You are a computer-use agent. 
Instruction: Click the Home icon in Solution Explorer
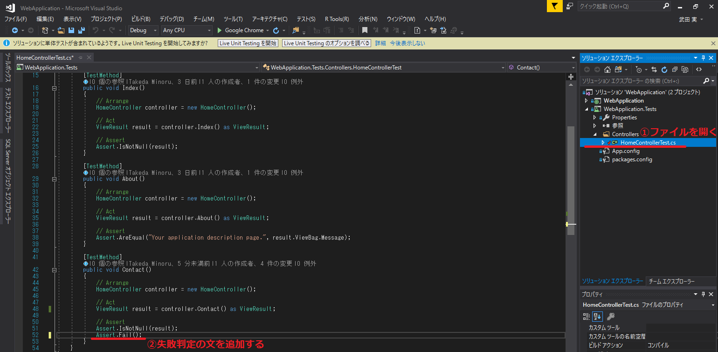click(608, 69)
